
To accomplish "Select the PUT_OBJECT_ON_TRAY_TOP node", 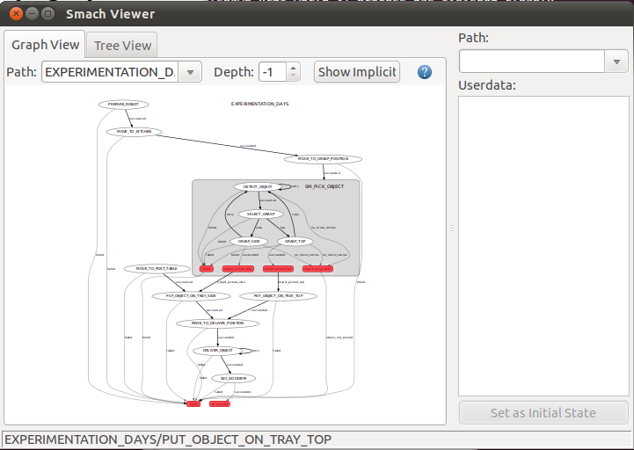I will 278,296.
